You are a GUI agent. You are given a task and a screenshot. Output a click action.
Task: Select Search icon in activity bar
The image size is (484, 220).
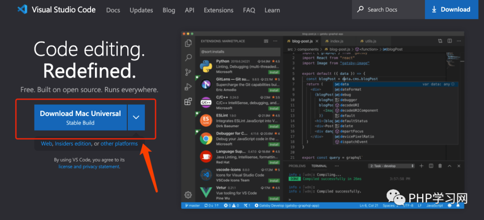188,58
